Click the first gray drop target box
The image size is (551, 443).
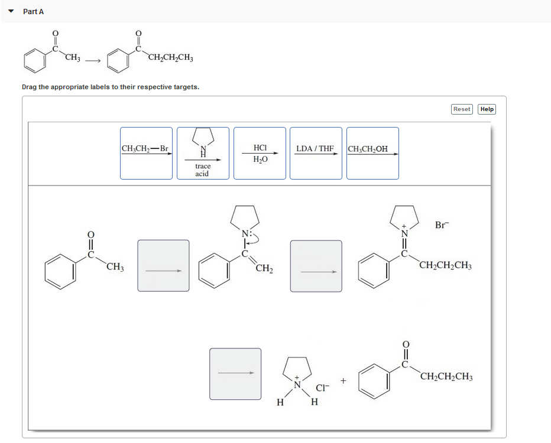click(x=163, y=265)
